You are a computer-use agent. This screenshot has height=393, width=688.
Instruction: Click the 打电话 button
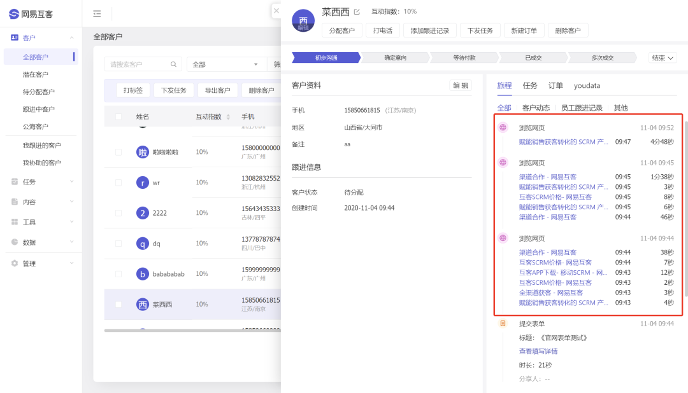click(383, 31)
